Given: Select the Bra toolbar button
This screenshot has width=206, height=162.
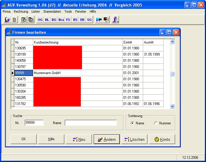Looking at the screenshot, I should (x=61, y=20).
